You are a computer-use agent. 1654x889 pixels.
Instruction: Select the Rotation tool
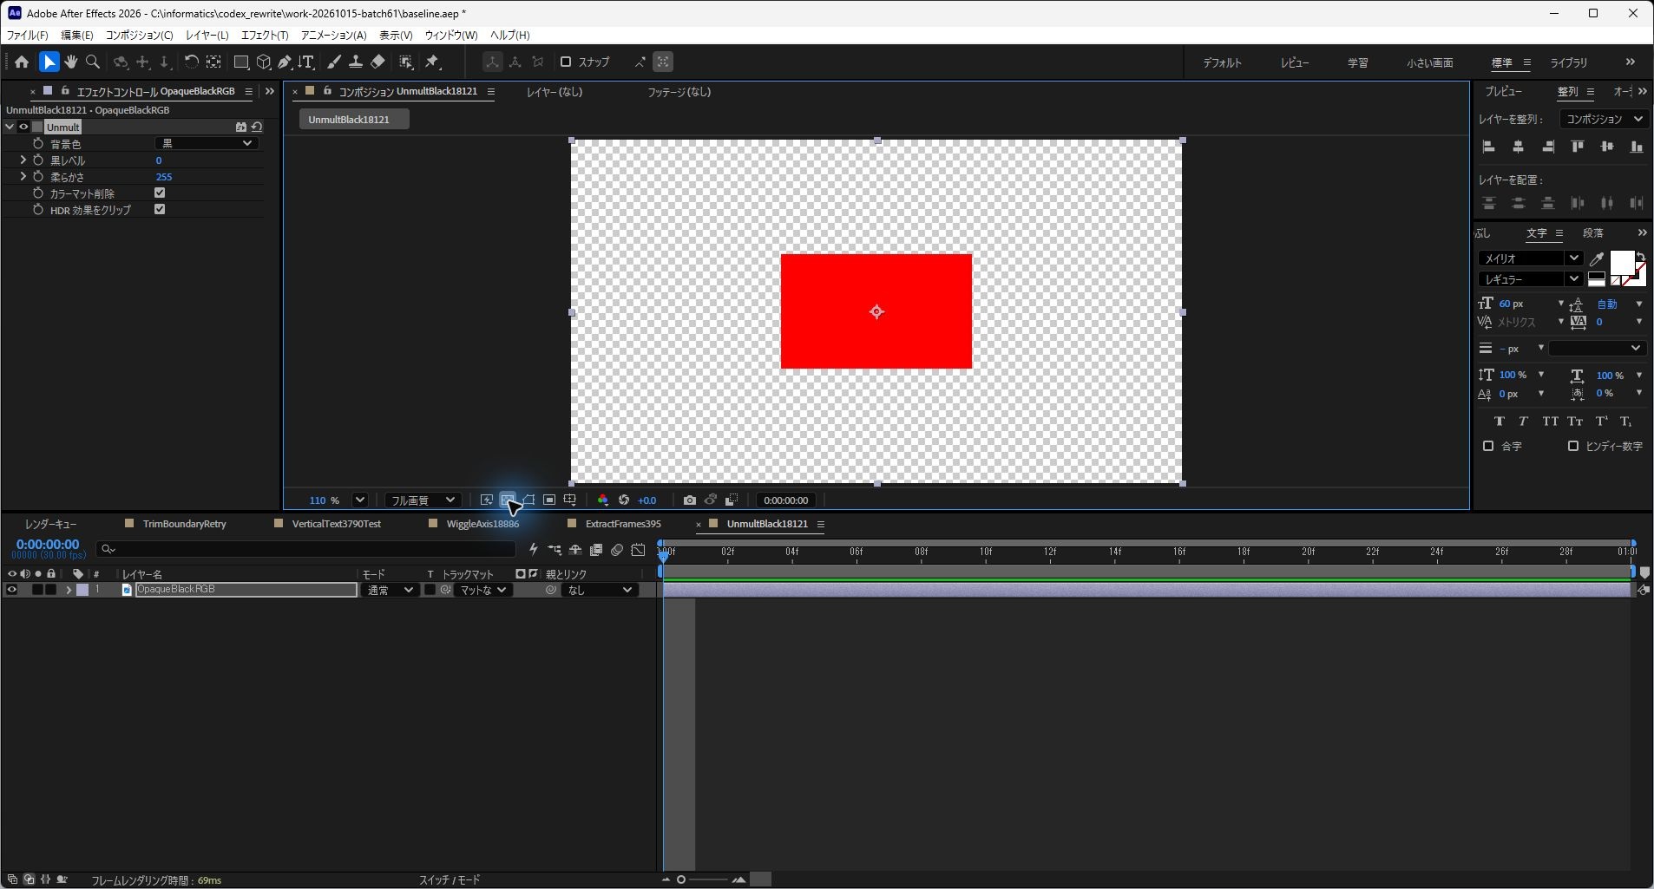pos(191,62)
